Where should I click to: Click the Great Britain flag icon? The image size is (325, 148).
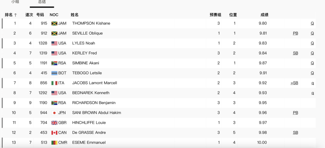[54, 123]
